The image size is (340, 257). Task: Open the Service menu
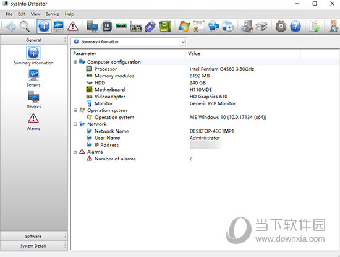pyautogui.click(x=53, y=14)
